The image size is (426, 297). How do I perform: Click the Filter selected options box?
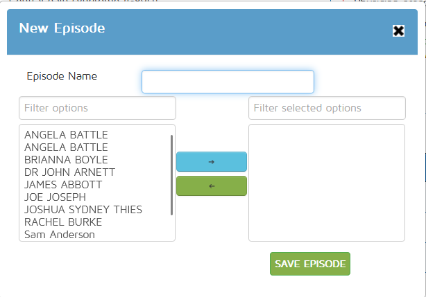pos(326,108)
